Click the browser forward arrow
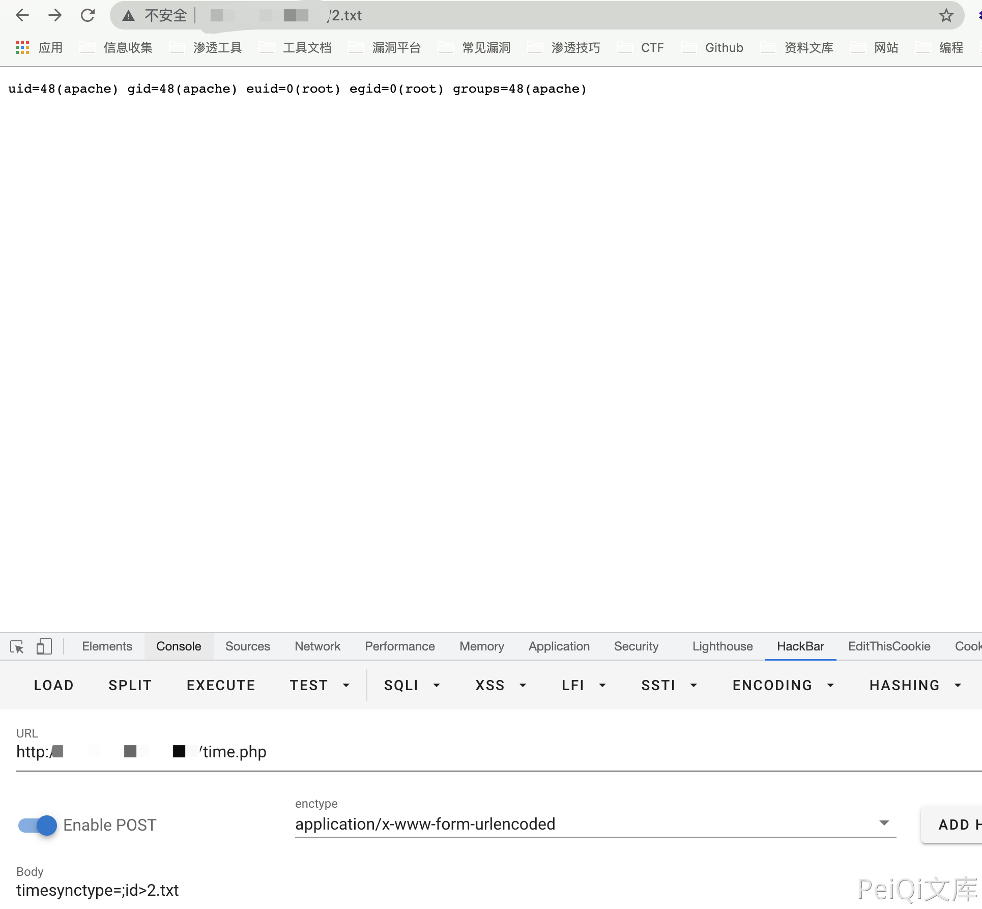 [55, 15]
